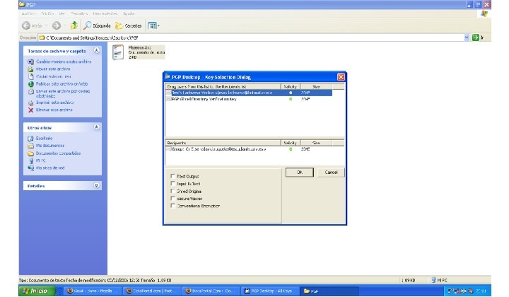Enable the Secure Viewer checkbox
The height and width of the screenshot is (297, 509).
tap(172, 198)
